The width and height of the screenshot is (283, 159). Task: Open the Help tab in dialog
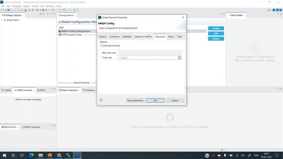179,37
